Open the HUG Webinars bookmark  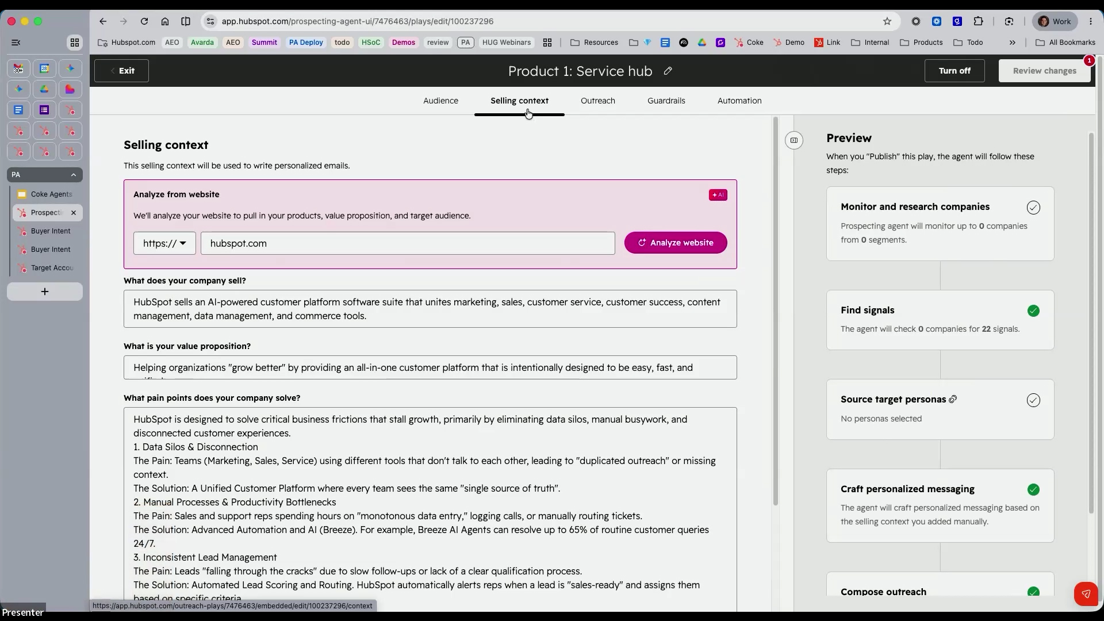(x=506, y=43)
